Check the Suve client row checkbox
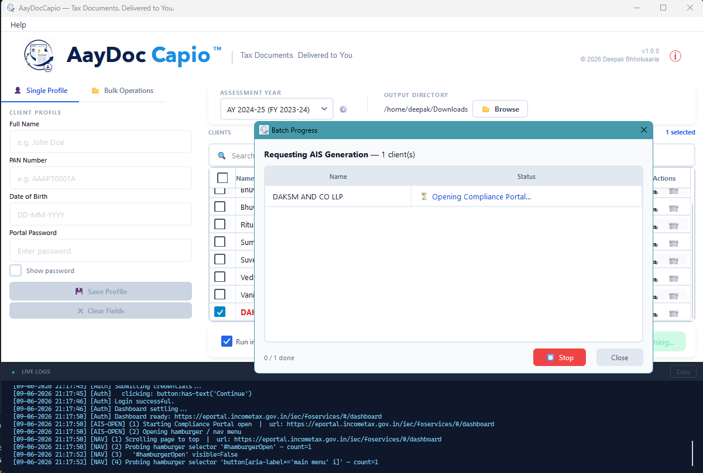Viewport: 703px width, 473px height. (220, 259)
